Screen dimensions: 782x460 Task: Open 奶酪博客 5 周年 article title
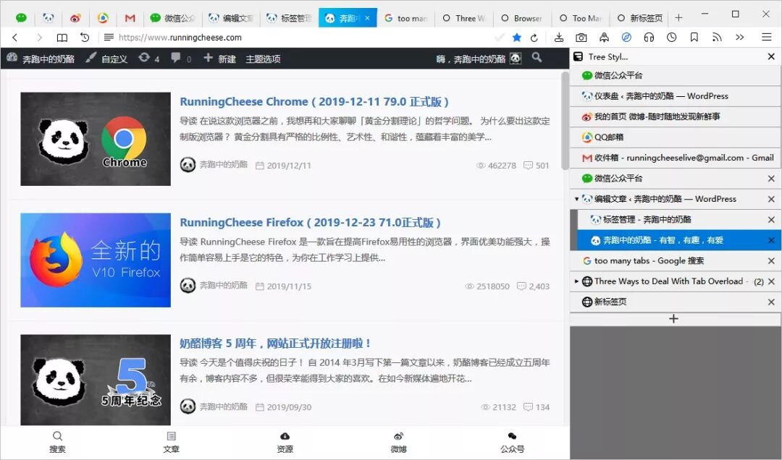pyautogui.click(x=275, y=344)
